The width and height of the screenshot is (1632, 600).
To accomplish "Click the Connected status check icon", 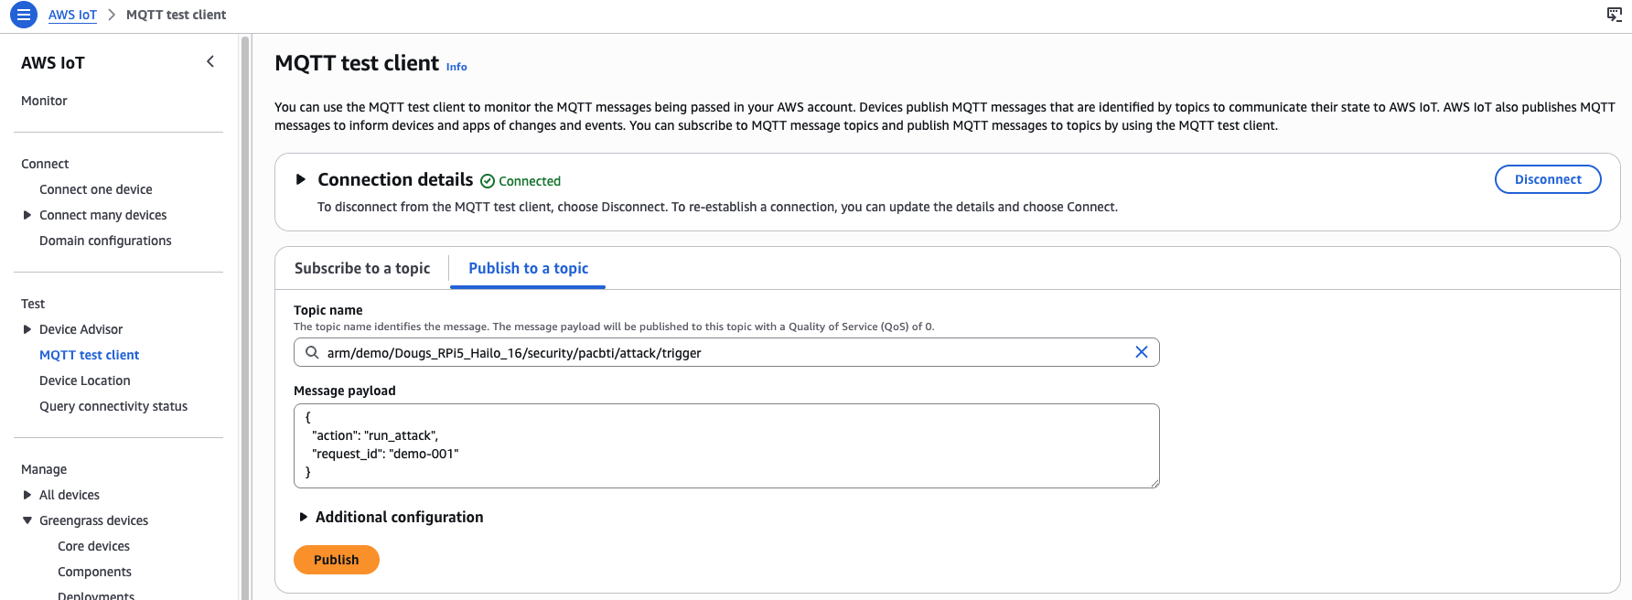I will click(488, 181).
